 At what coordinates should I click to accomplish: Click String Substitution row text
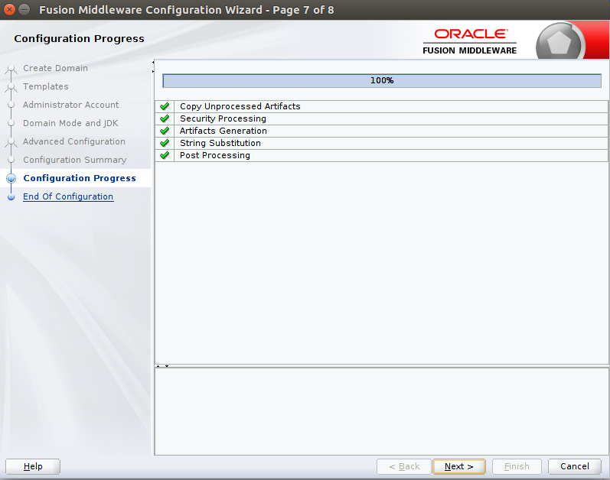220,143
